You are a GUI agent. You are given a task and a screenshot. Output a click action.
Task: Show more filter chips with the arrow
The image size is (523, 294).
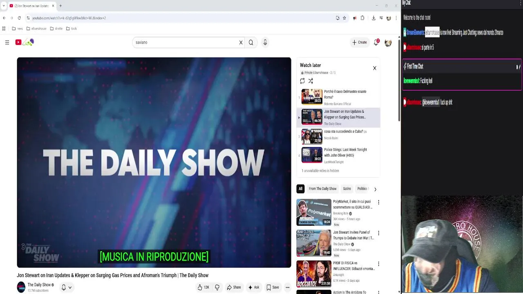pos(375,189)
